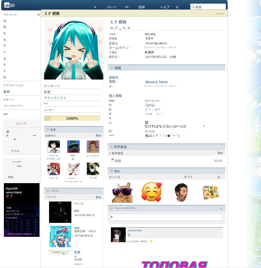Image resolution: width=261 pixels, height=268 pixels.
Task: Open the 初音 album thumbnail
Action: [x=60, y=237]
